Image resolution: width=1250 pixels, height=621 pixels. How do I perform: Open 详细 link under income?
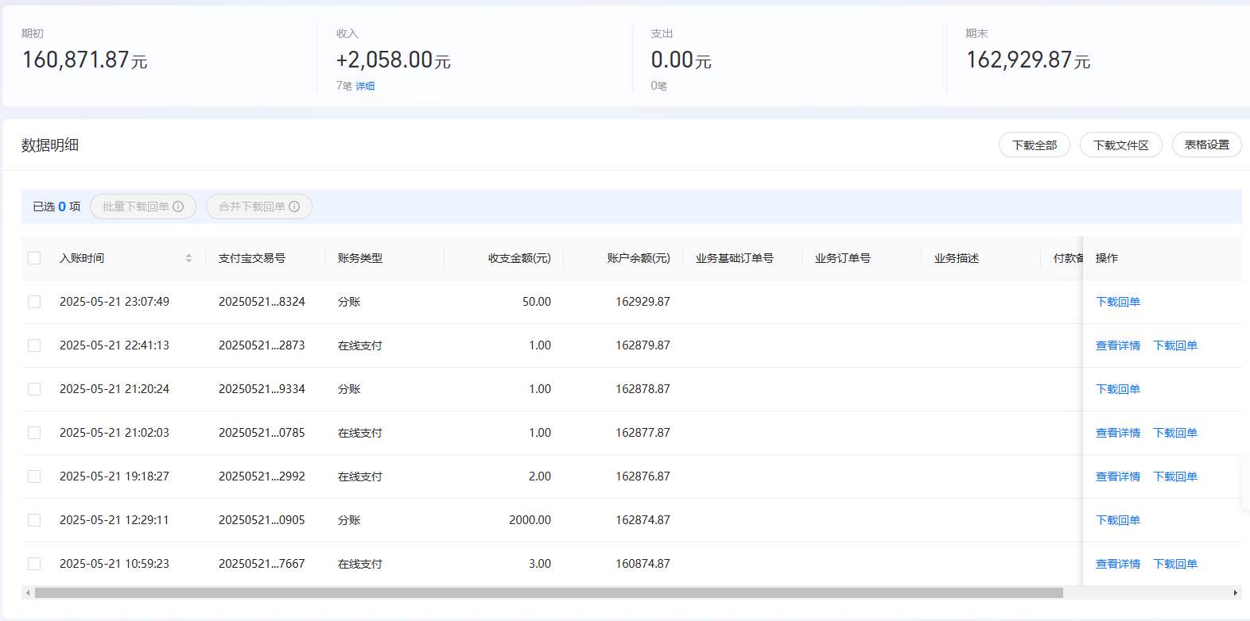365,86
